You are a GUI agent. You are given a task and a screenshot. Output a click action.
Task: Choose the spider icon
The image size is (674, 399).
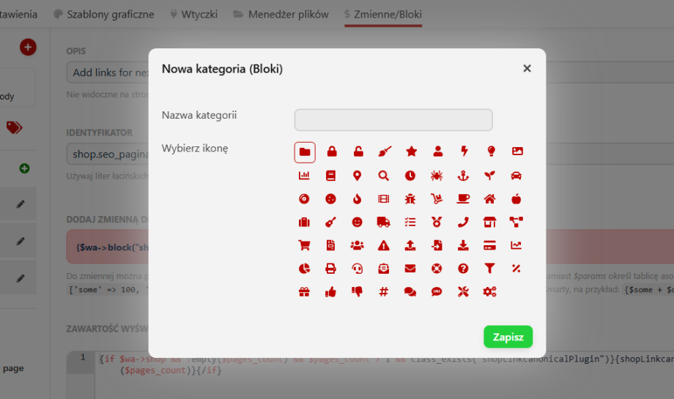[437, 176]
